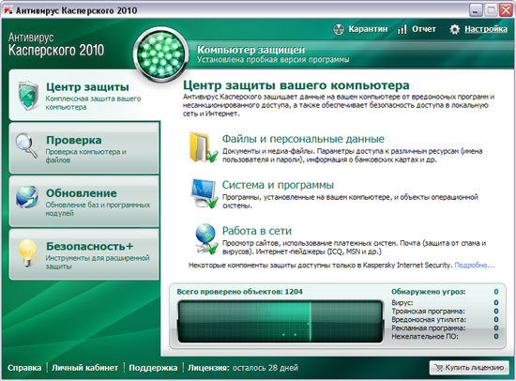This screenshot has width=516, height=381.
Task: Open the Настройка settings link
Action: [486, 29]
